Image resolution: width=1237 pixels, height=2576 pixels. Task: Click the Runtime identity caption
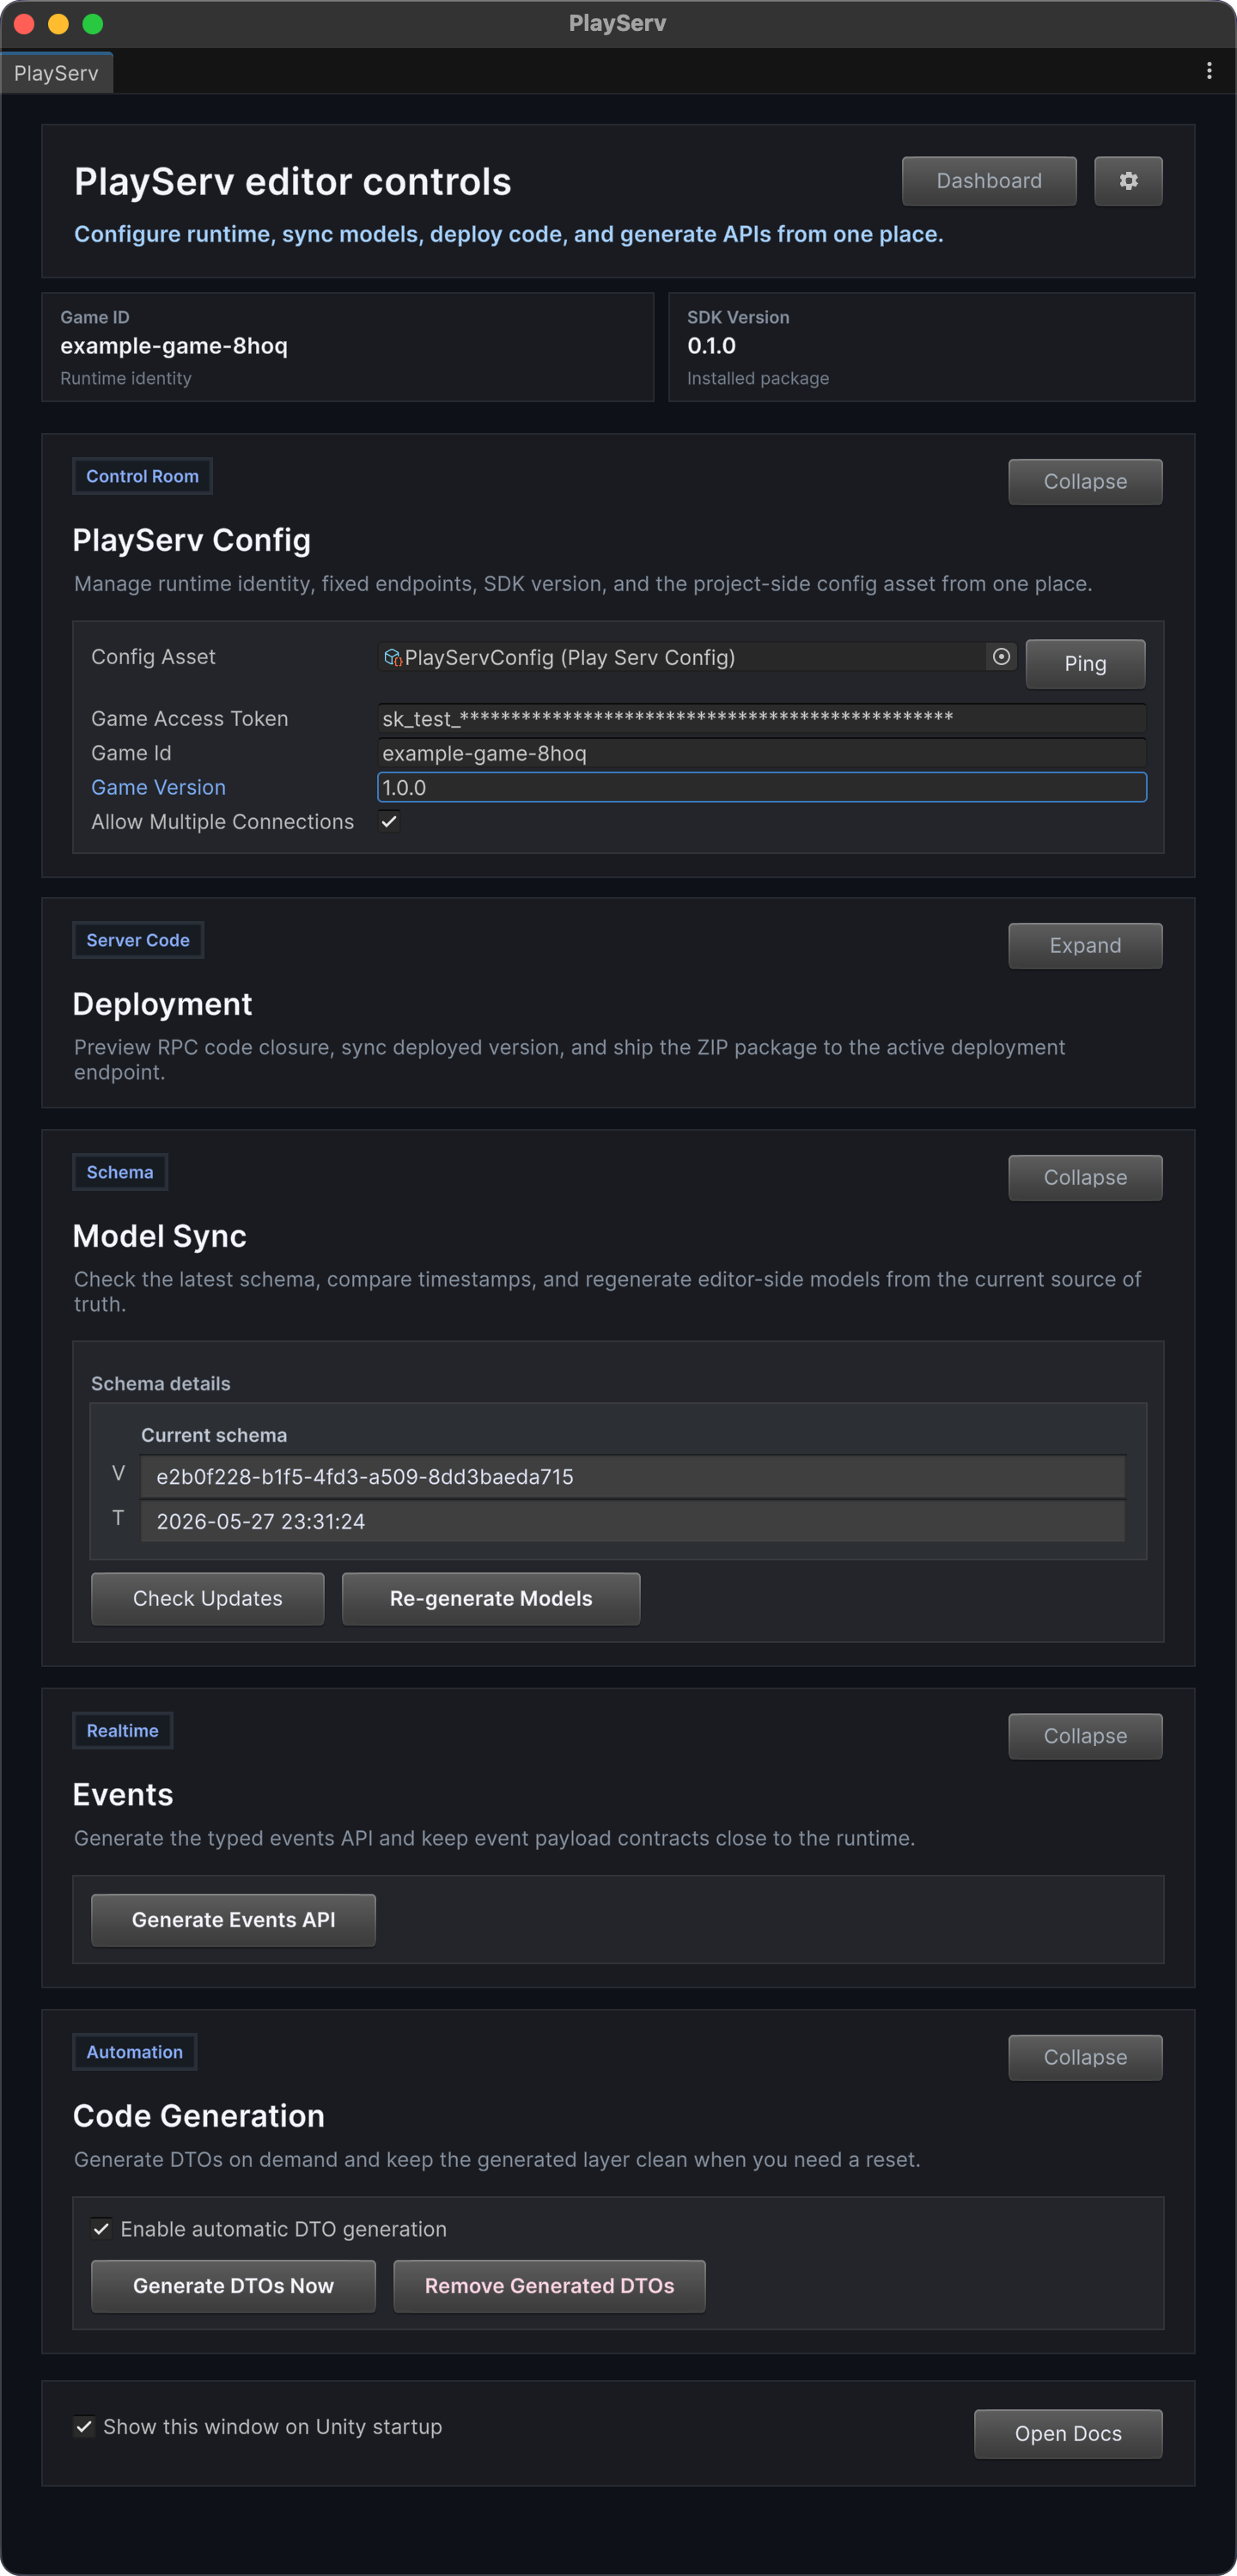pyautogui.click(x=126, y=378)
